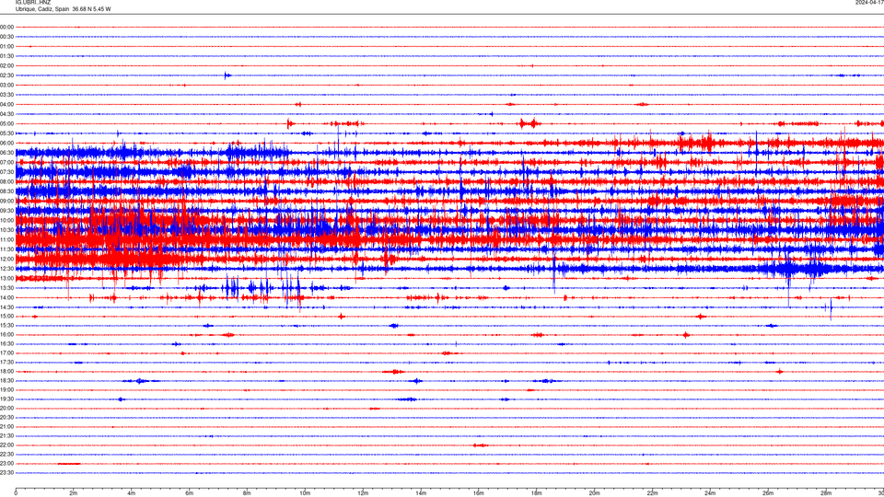Pick the '11:00' trace label
Screen dimensions: 884x497
point(6,239)
